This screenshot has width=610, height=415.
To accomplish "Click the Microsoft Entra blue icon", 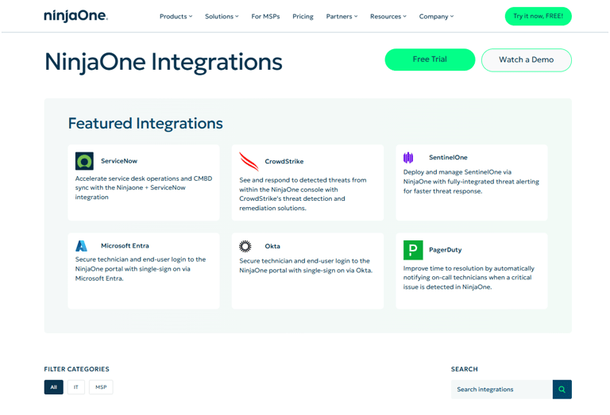I will [x=81, y=246].
